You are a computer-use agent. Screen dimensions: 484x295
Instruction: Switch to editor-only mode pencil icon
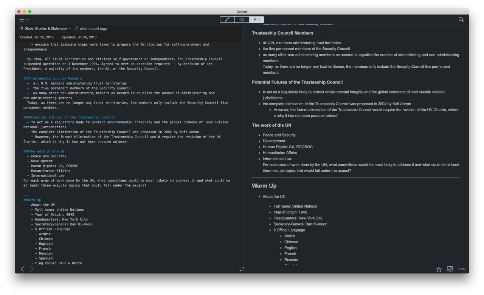point(227,19)
